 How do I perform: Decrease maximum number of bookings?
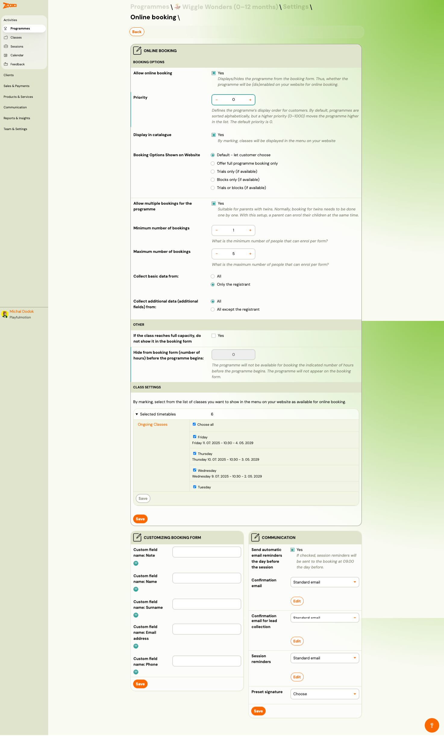217,254
